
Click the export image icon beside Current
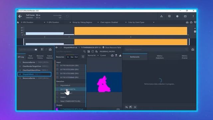[112, 55]
